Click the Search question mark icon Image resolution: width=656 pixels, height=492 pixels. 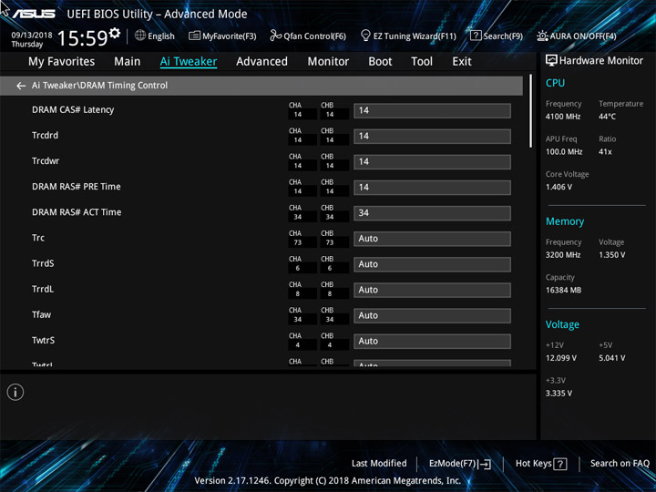[x=476, y=36]
